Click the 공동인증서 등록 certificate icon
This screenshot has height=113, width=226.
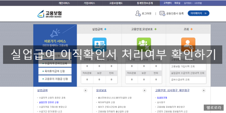[x=162, y=14]
